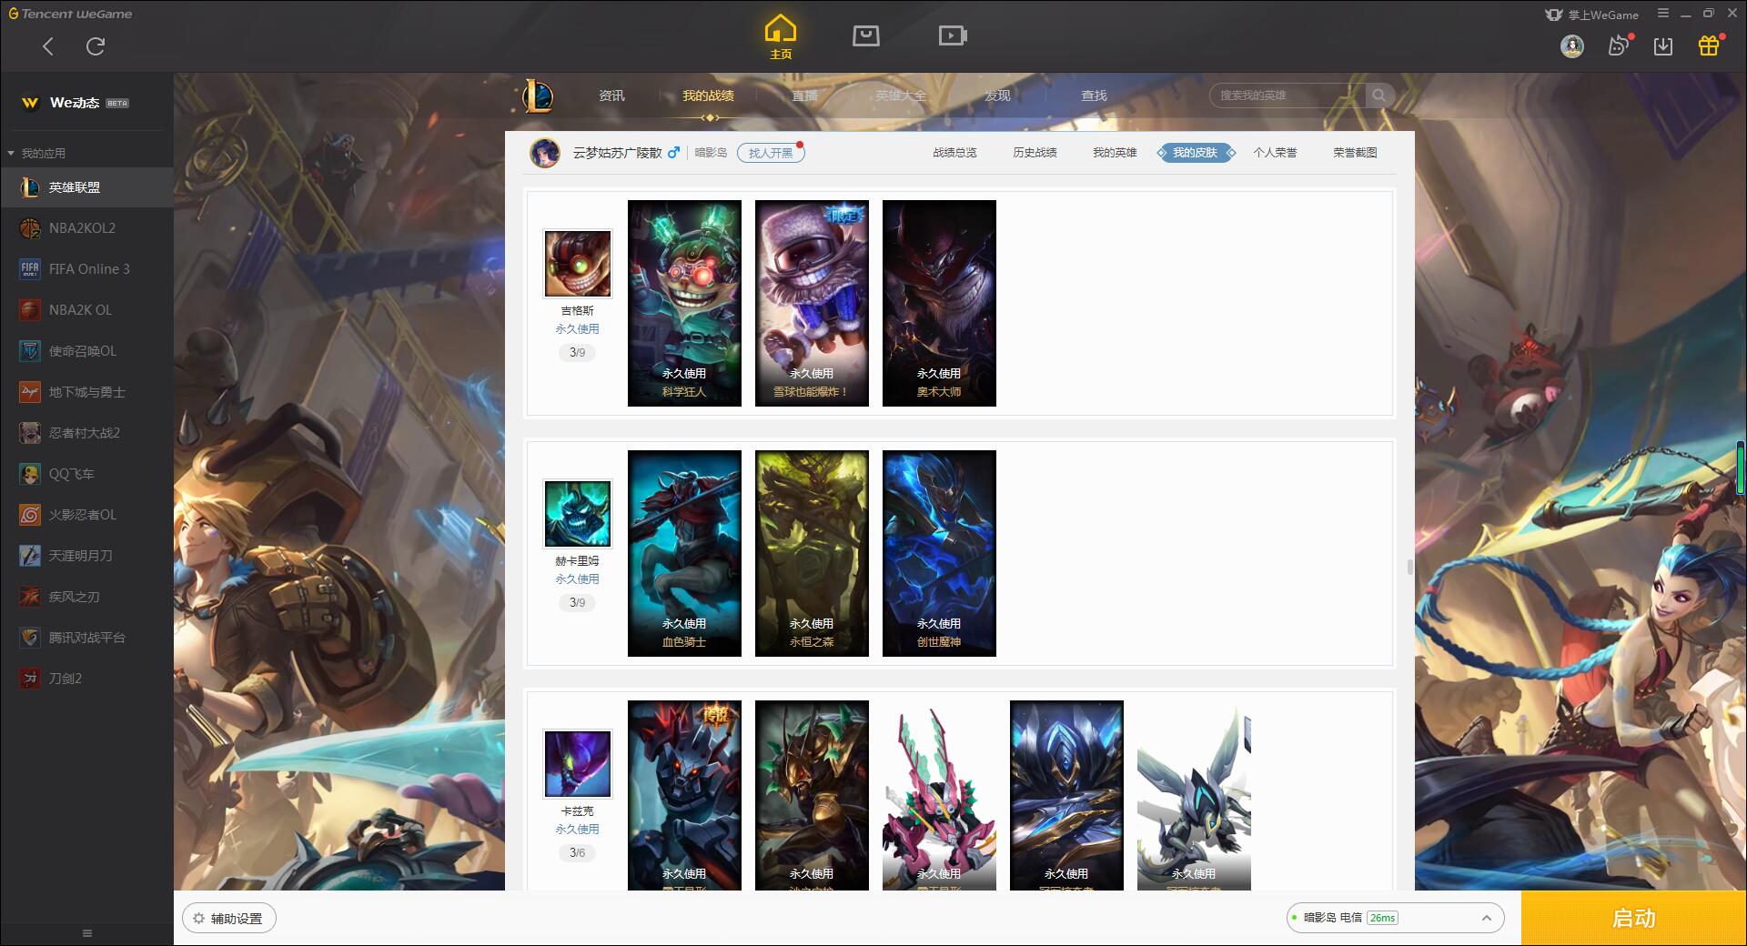This screenshot has width=1747, height=946.
Task: Select 英雄联盟 in the app list
Action: [86, 187]
